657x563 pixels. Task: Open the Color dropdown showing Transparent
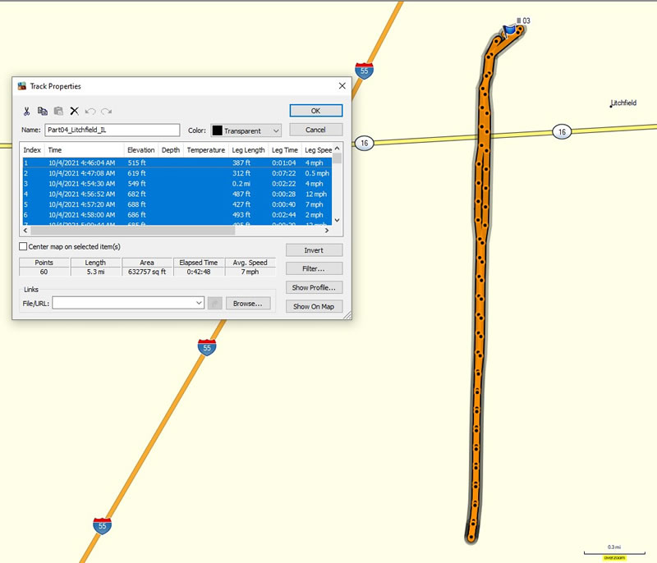[246, 130]
